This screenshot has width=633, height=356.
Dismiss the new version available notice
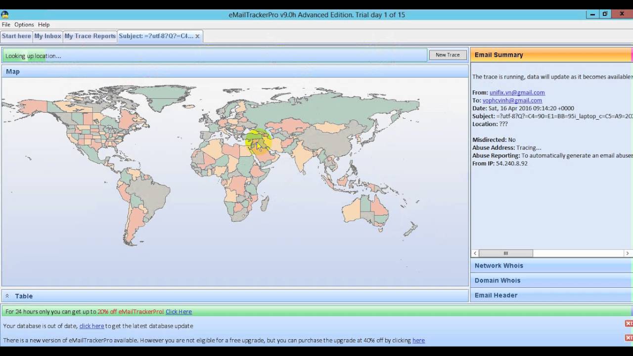(629, 338)
